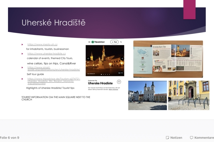Select the yellow building entrance photo

click(189, 95)
